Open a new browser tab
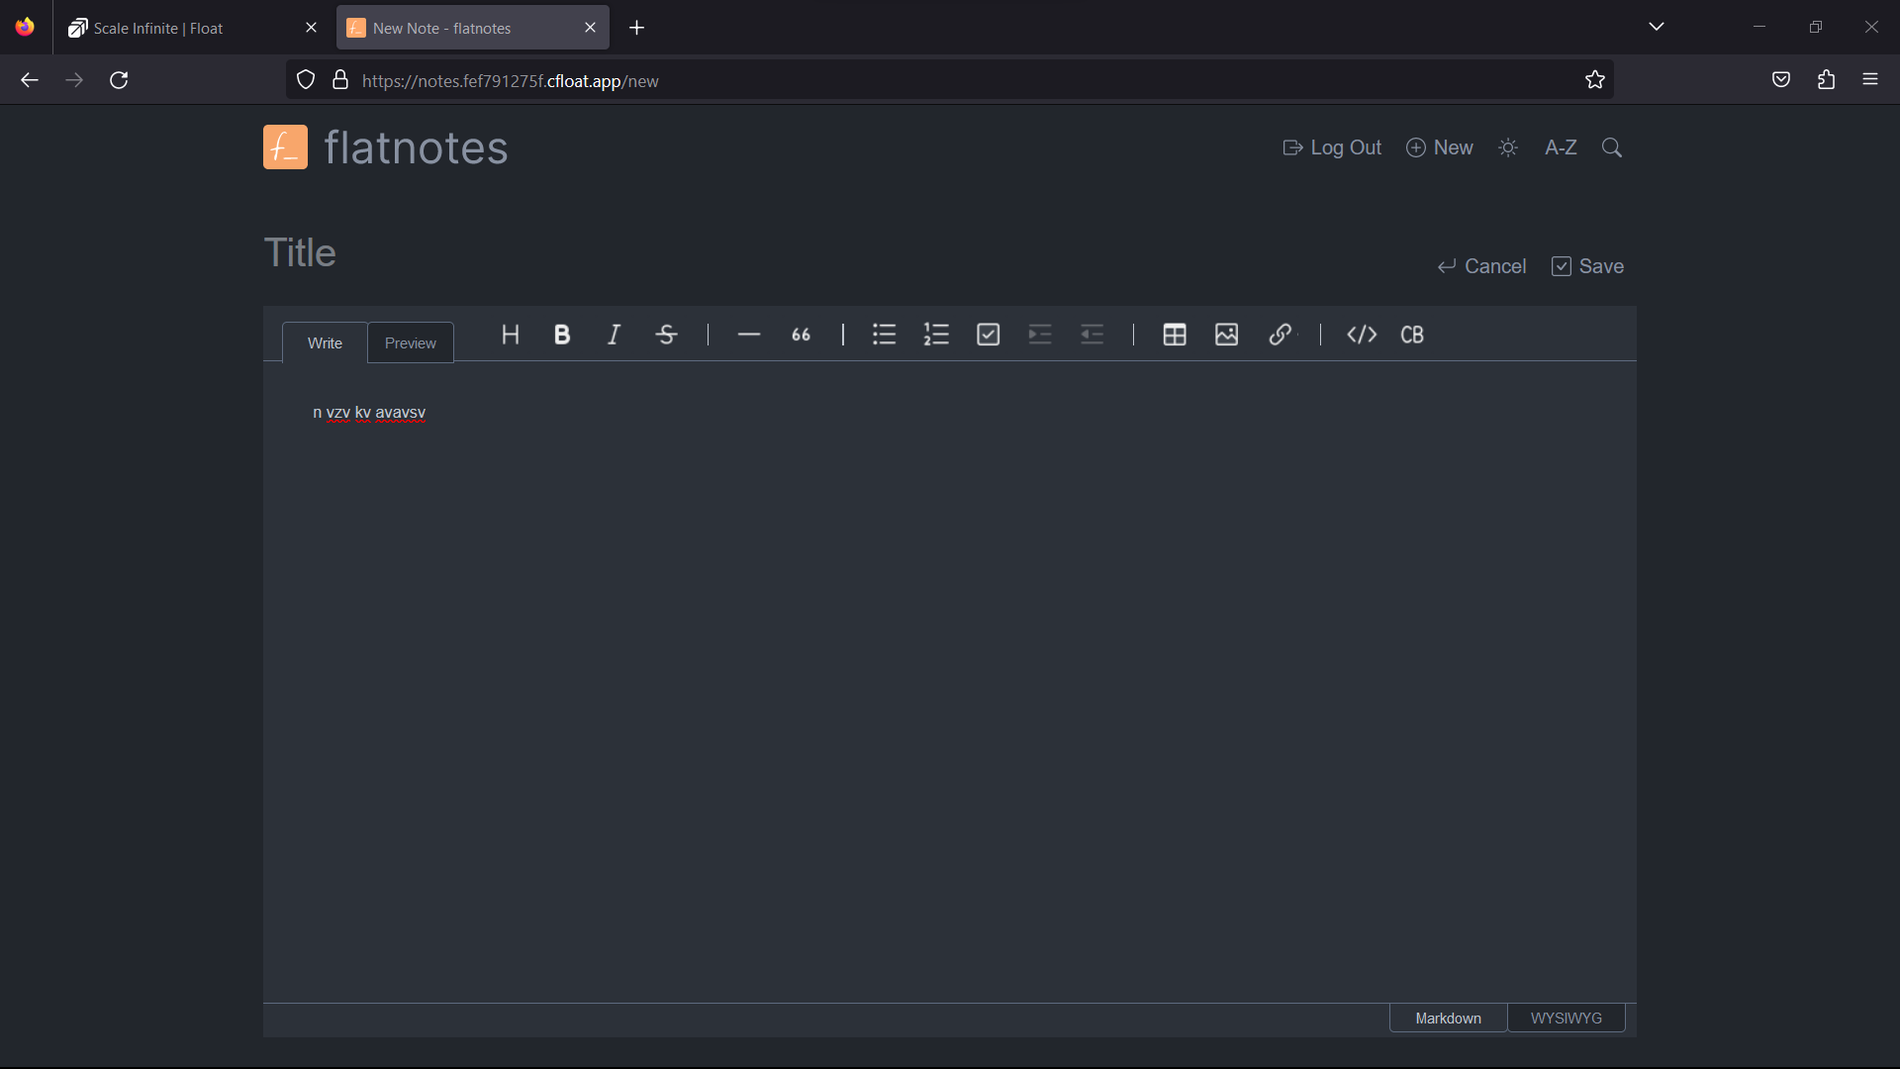 tap(637, 28)
